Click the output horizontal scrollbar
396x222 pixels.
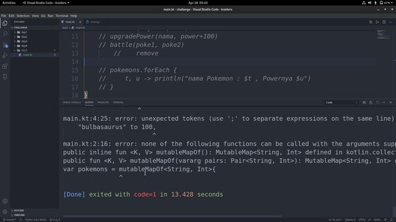[172, 216]
